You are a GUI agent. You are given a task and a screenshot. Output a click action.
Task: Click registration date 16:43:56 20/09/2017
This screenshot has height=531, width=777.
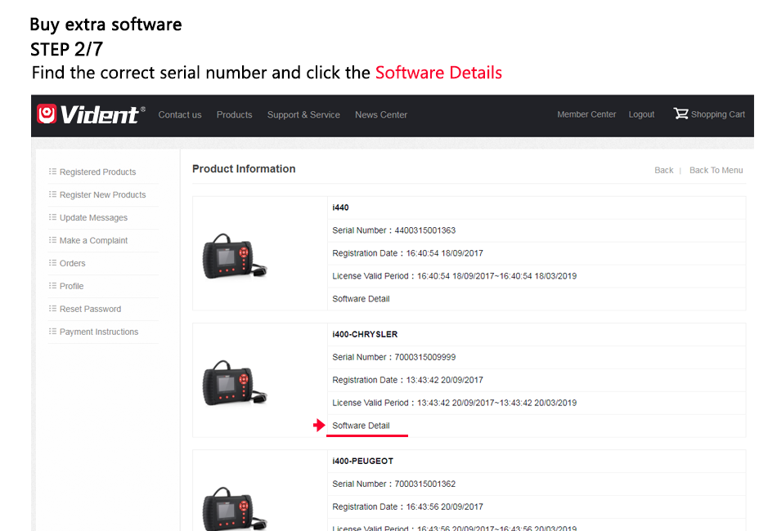coord(444,506)
